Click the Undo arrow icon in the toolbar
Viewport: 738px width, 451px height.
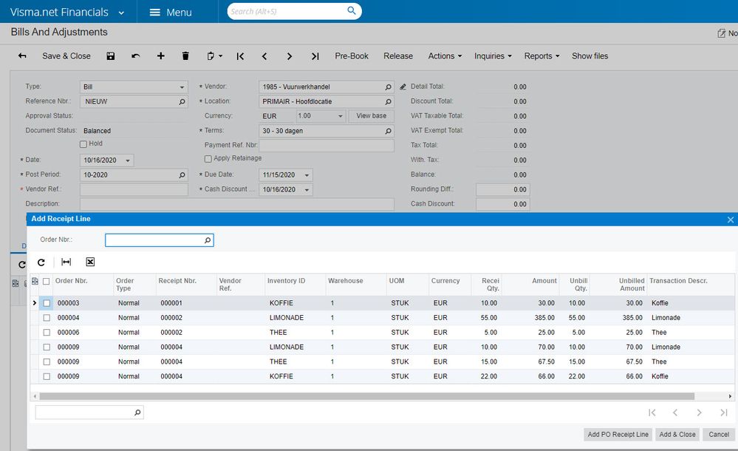coord(135,56)
